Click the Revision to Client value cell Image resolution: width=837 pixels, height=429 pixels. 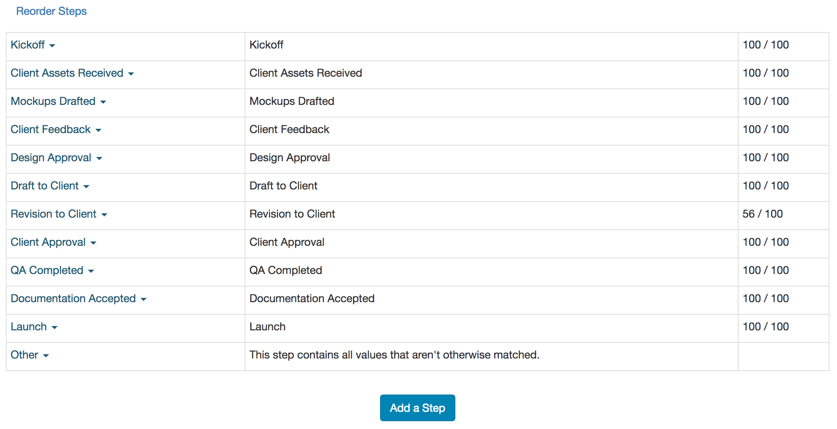tap(292, 214)
